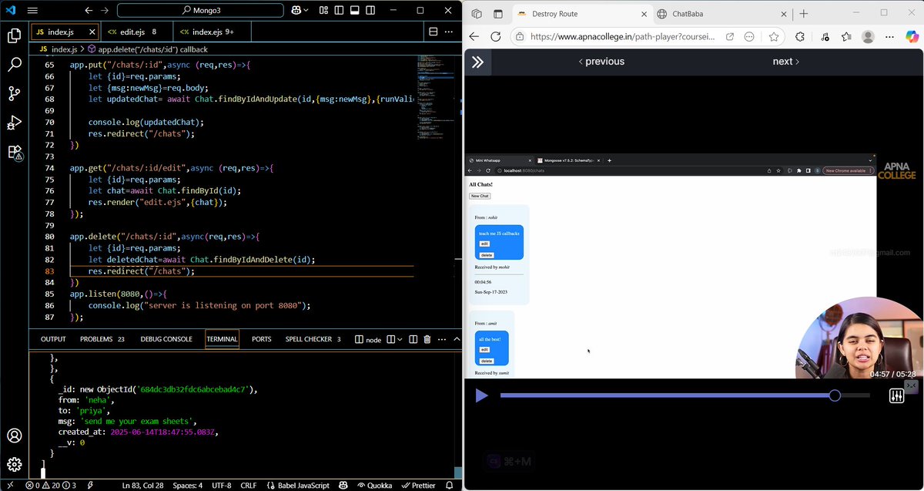This screenshot has height=491, width=924.
Task: Play the lecture video
Action: tap(481, 395)
